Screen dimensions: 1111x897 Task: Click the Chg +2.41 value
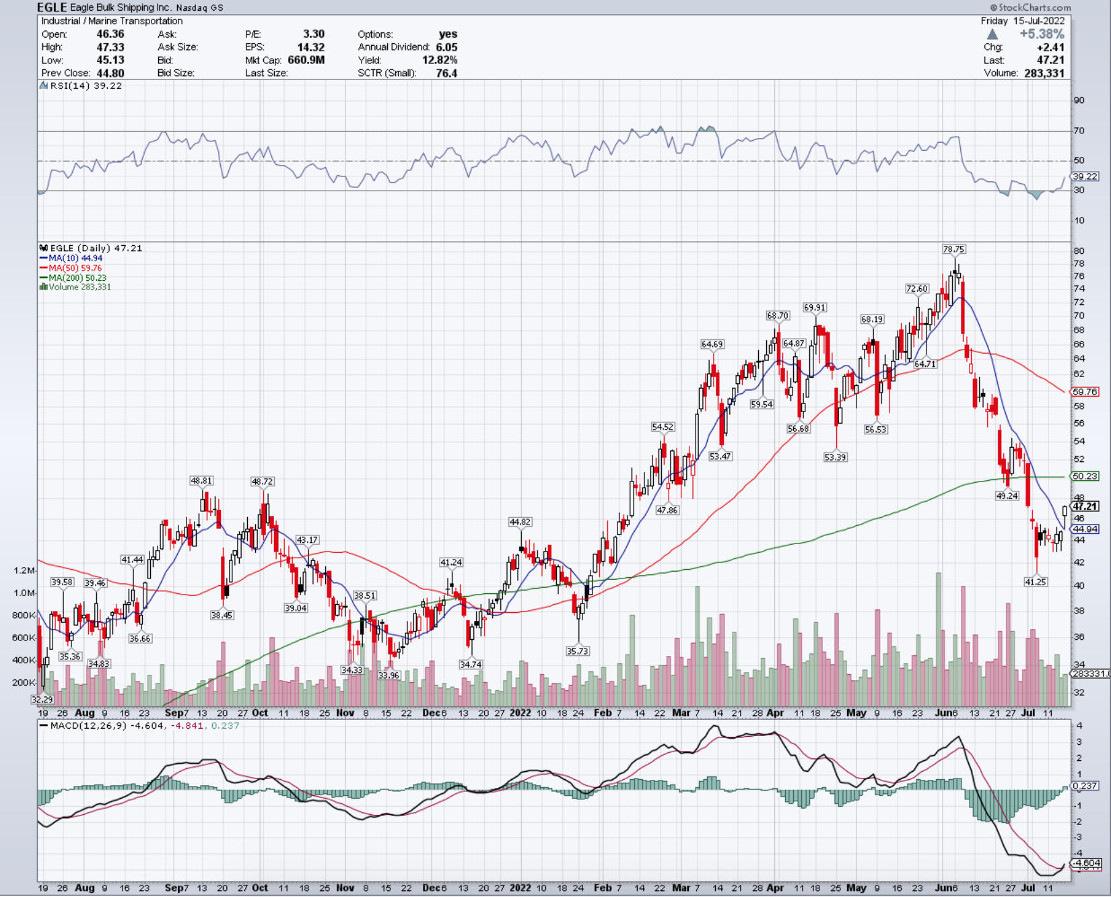[1050, 47]
